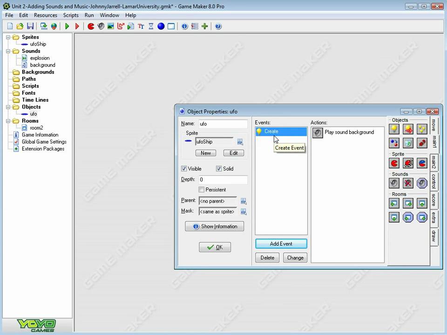Screen dimensions: 447x335
Task: Open the Resources menu
Action: pos(46,15)
